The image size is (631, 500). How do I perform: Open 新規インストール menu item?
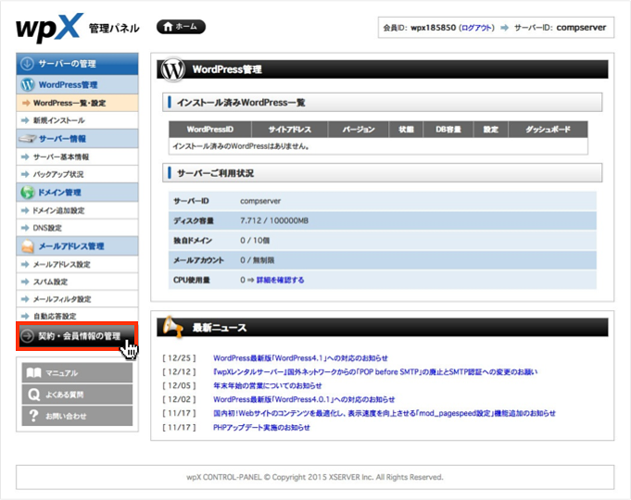pyautogui.click(x=77, y=120)
